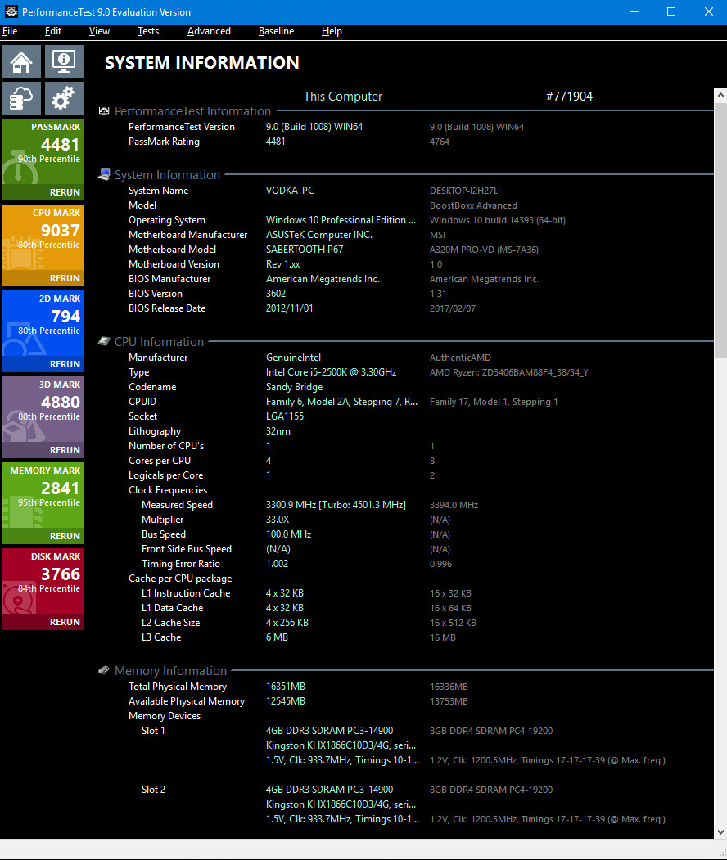Screen dimensions: 727x860
Task: Open the Help menu
Action: click(332, 31)
